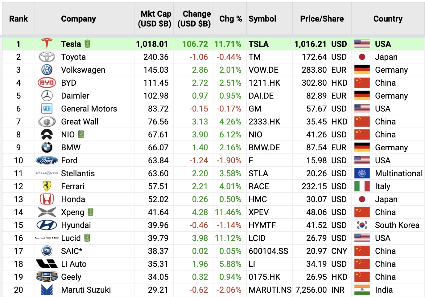Screen dimensions: 425x297
Task: Click the Ford logo icon
Action: pyautogui.click(x=47, y=161)
